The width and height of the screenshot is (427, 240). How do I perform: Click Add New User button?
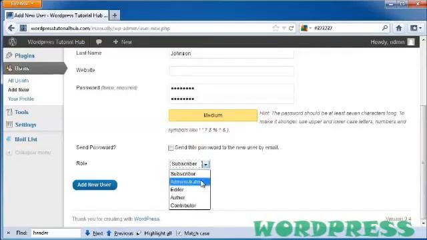pos(95,185)
